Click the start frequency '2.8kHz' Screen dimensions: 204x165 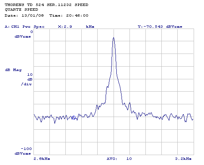coord(42,159)
